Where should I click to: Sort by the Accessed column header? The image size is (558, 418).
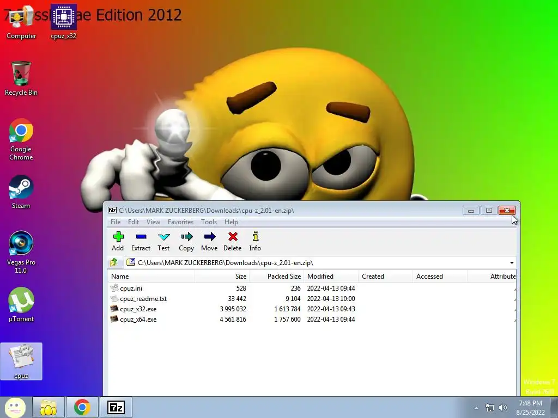[x=440, y=276]
